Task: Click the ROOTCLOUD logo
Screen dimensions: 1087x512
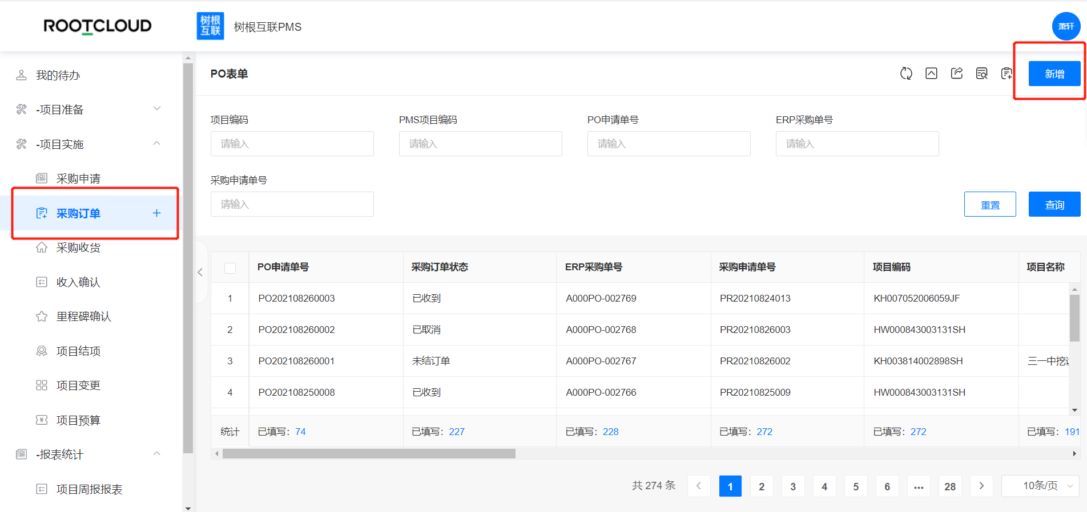Action: pyautogui.click(x=97, y=26)
